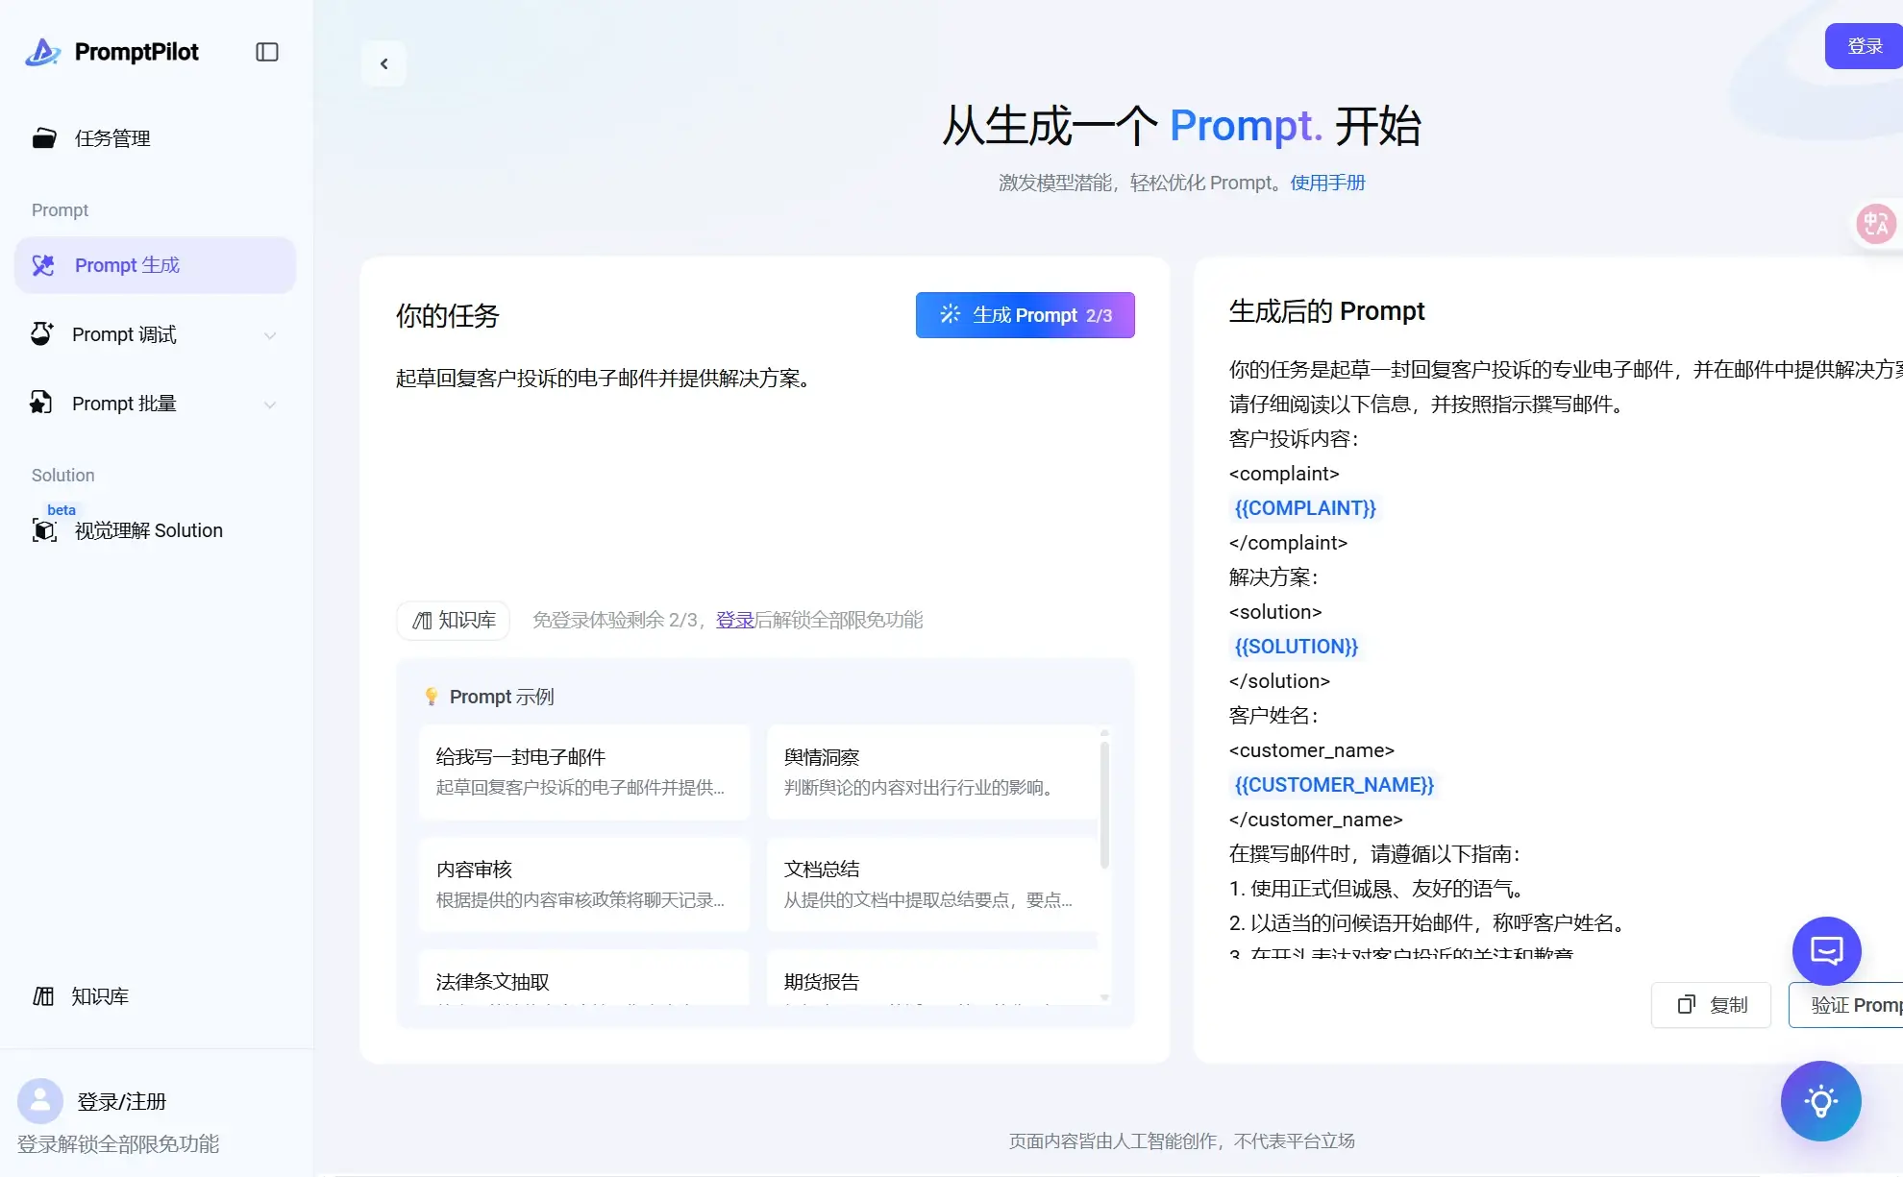The image size is (1903, 1177).
Task: Click the 生成 Prompt button
Action: 1025,315
